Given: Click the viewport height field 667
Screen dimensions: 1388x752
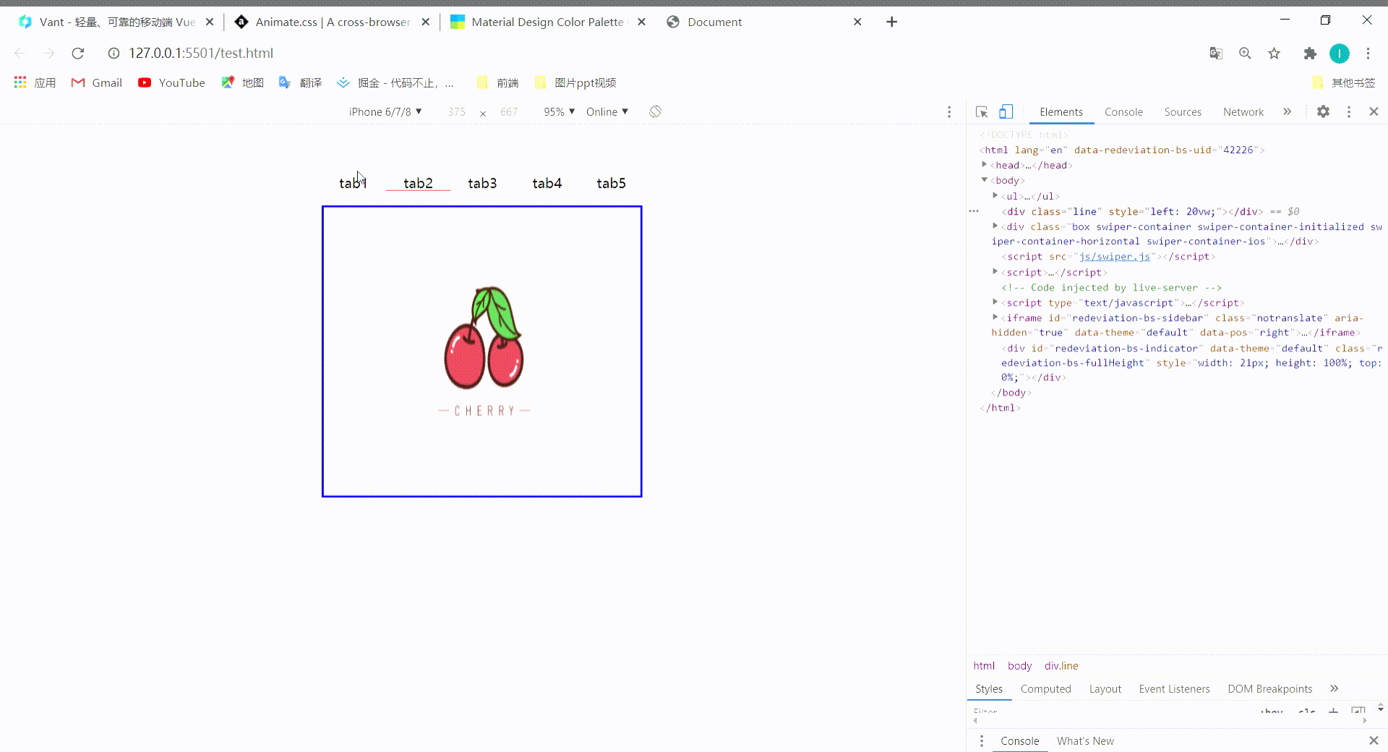Looking at the screenshot, I should (x=509, y=112).
